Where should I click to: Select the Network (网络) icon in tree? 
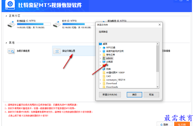coord(104,69)
